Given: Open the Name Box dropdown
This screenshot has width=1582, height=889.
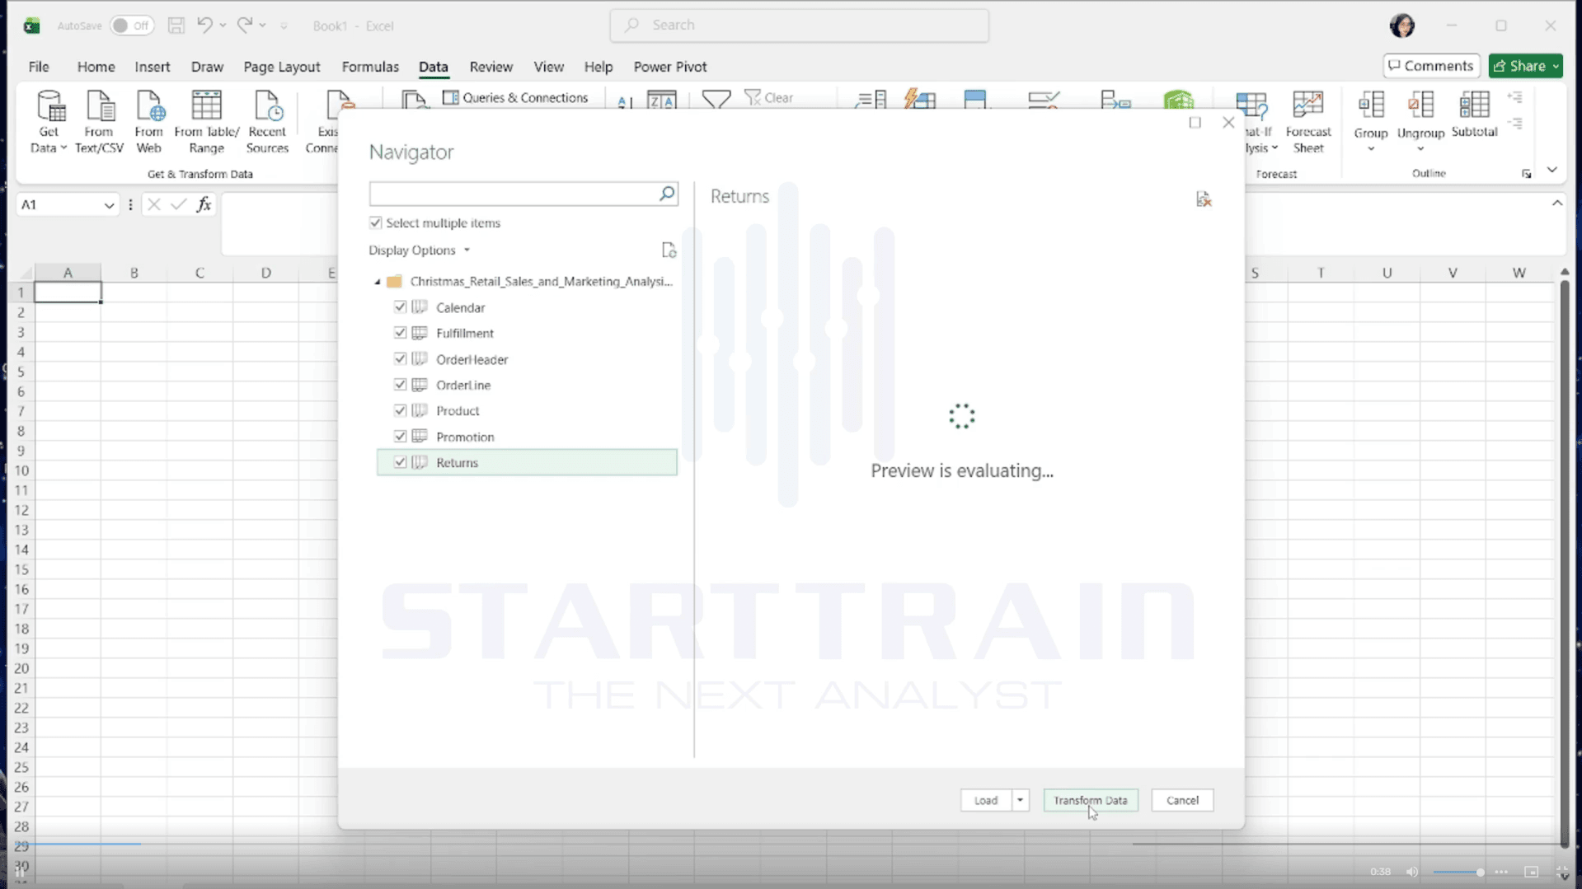Looking at the screenshot, I should click(x=109, y=205).
